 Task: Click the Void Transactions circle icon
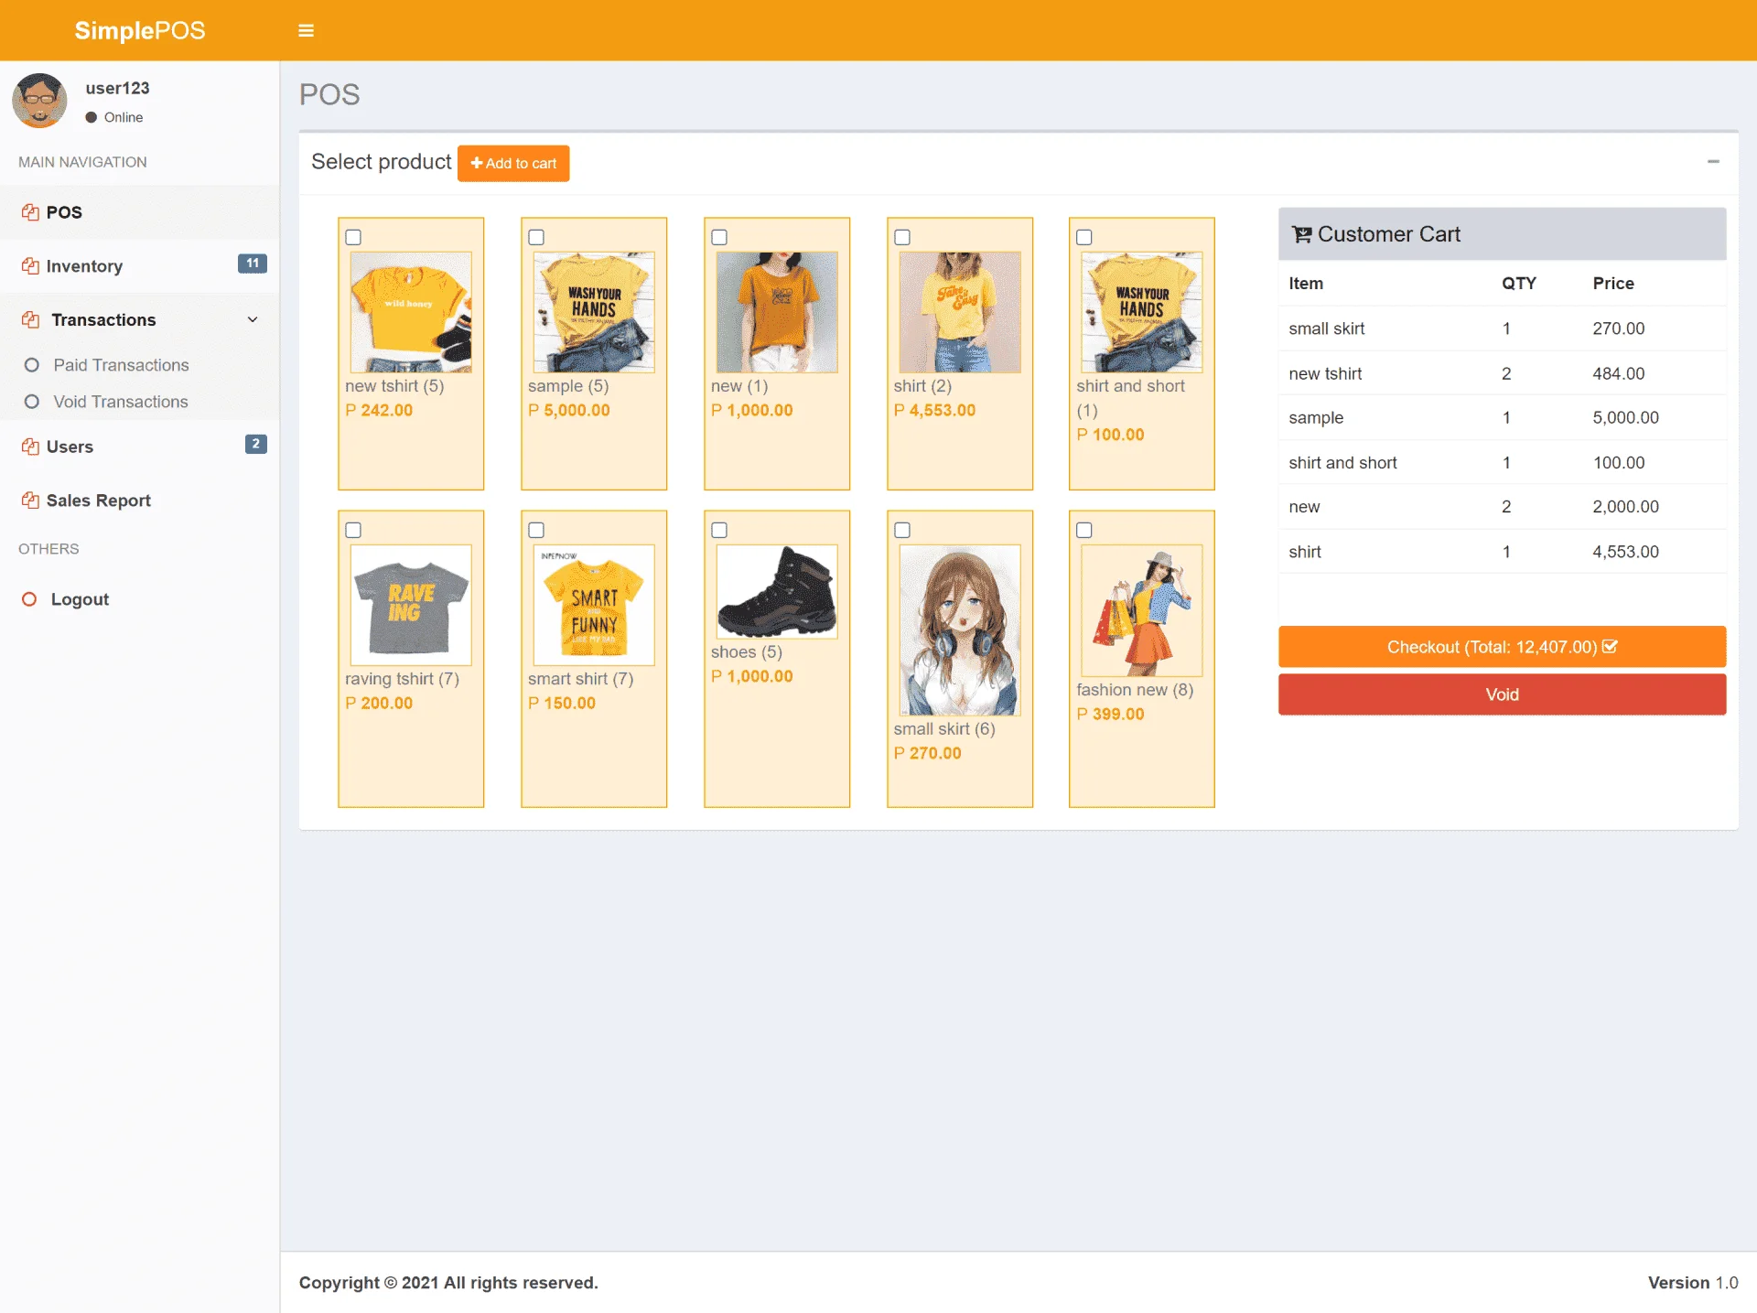tap(32, 402)
